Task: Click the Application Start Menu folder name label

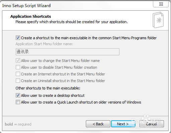Action: [x=44, y=44]
